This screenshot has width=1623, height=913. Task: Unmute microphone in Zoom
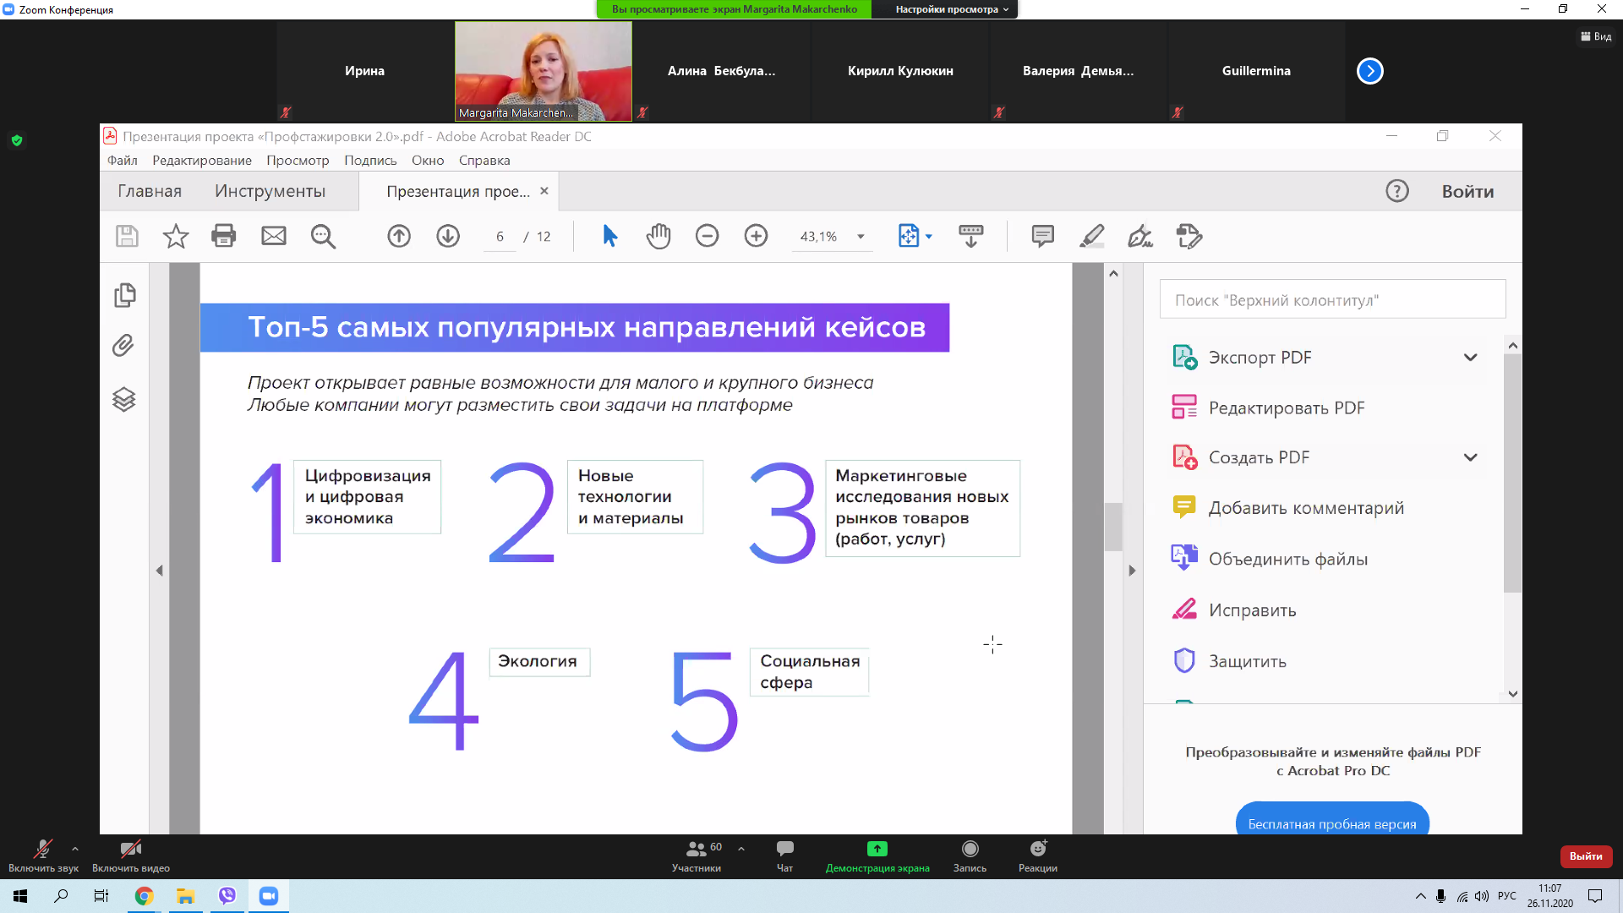tap(42, 850)
